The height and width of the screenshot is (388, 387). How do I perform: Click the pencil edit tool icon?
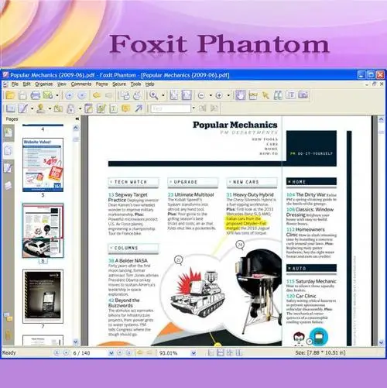(x=23, y=108)
